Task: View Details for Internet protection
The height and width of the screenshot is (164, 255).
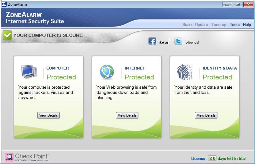Action: [x=127, y=115]
